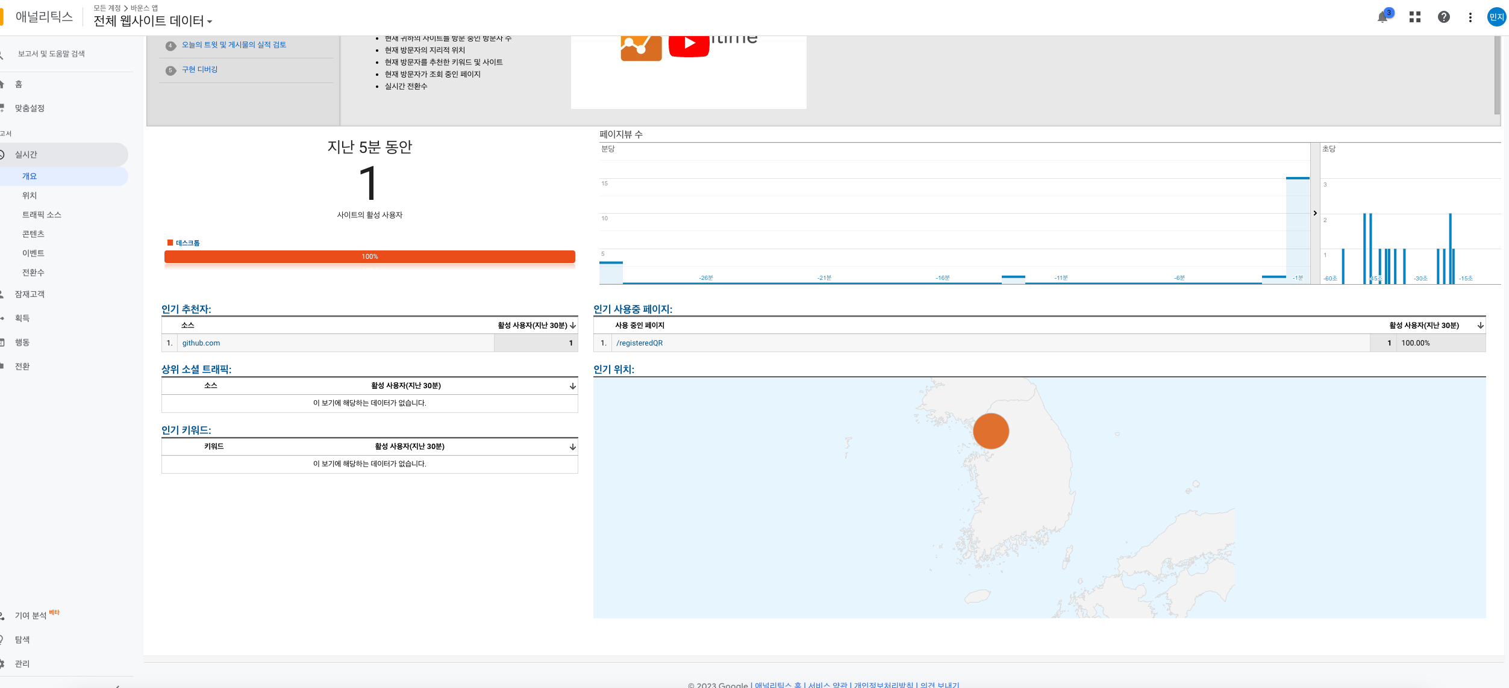This screenshot has width=1509, height=688.
Task: Sort social traffic table by active users
Action: click(573, 386)
